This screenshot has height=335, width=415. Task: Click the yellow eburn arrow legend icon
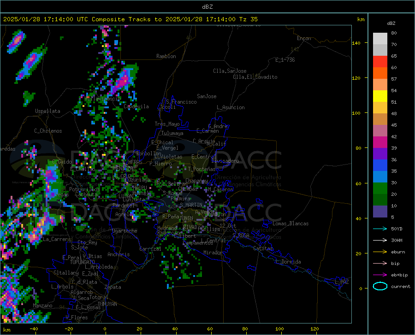tap(380, 252)
